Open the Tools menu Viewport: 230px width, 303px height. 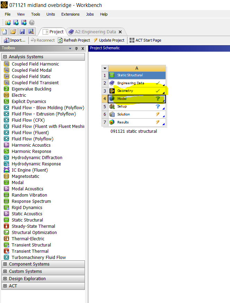pos(36,14)
